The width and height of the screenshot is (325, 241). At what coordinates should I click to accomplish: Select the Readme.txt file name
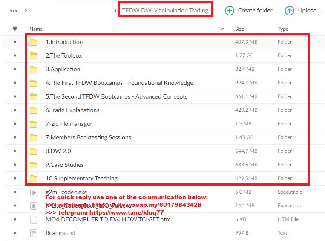pyautogui.click(x=60, y=233)
